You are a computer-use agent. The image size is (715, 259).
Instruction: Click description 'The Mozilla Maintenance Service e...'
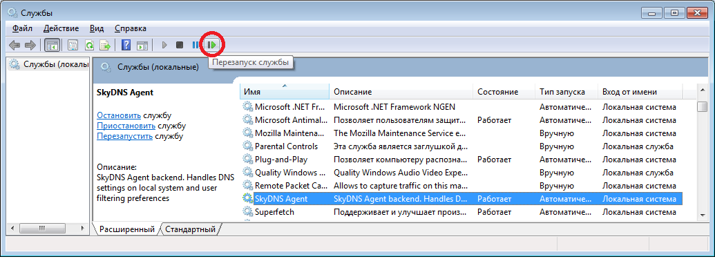(x=399, y=133)
